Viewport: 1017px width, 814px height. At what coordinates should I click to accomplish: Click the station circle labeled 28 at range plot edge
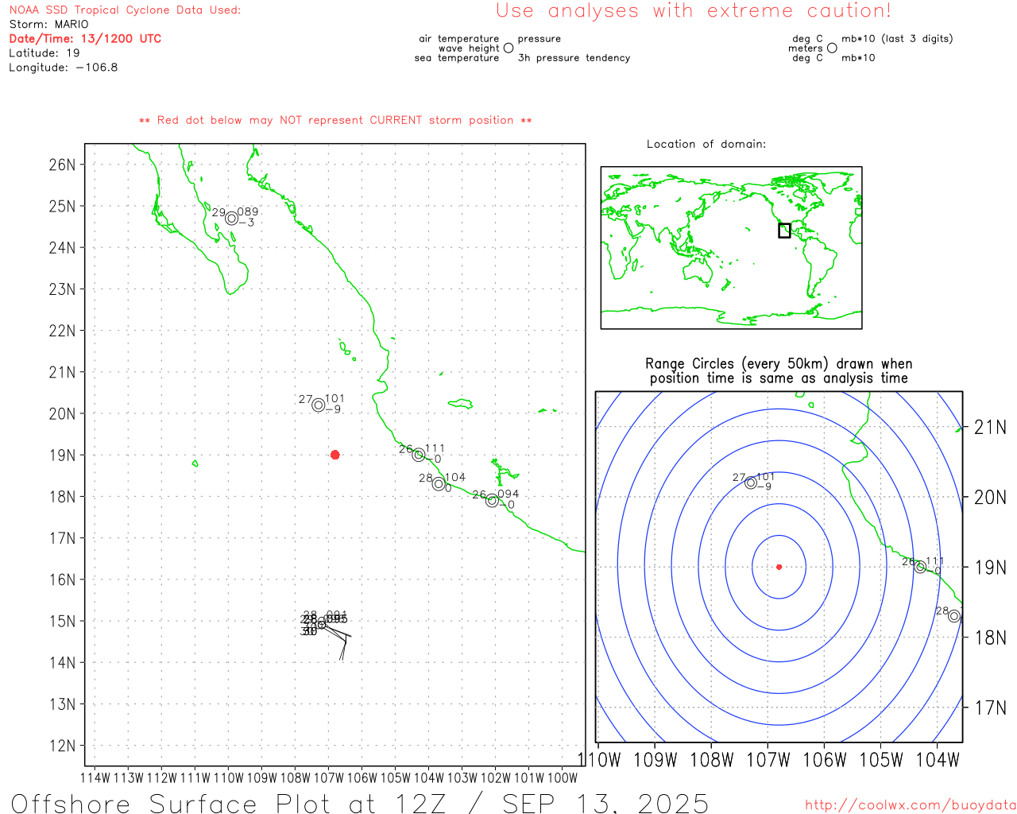954,616
